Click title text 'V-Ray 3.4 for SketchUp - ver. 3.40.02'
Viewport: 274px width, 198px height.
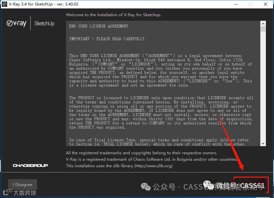click(44, 4)
